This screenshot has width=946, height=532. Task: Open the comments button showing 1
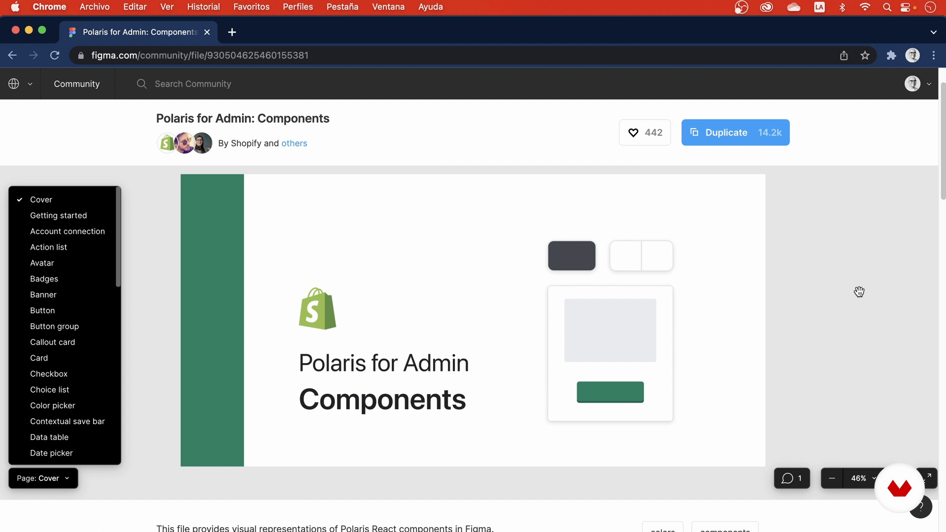[792, 478]
